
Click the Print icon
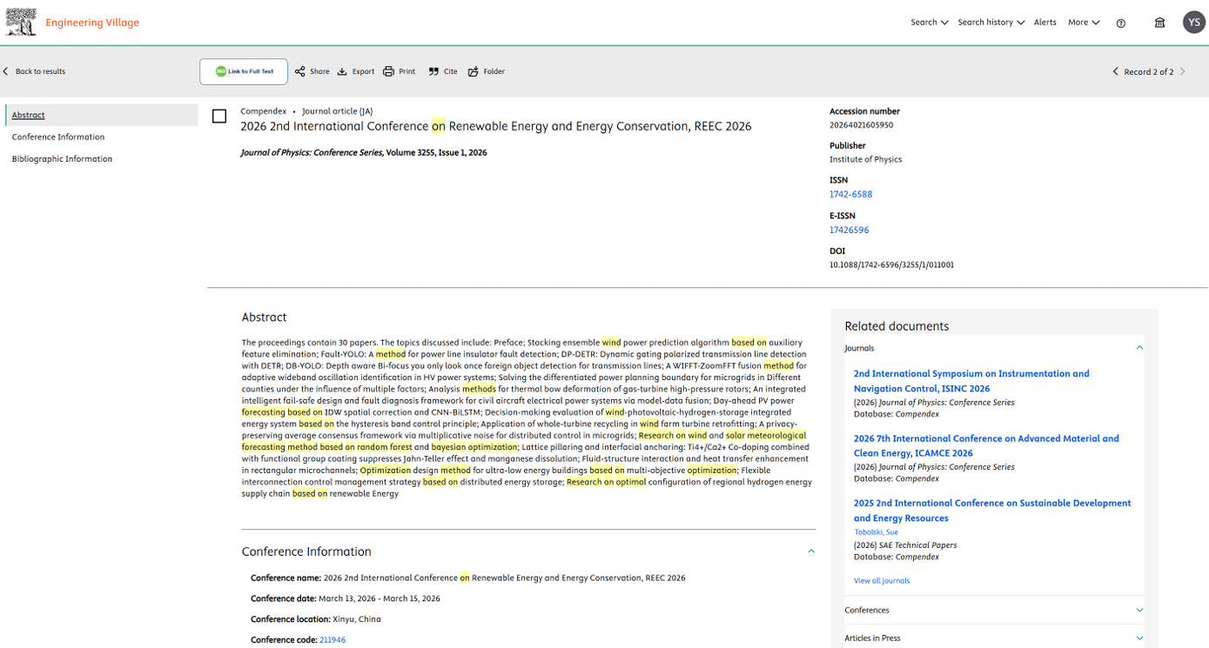click(388, 71)
